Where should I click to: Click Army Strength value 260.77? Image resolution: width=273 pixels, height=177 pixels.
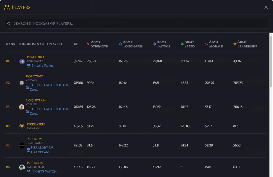click(x=91, y=61)
